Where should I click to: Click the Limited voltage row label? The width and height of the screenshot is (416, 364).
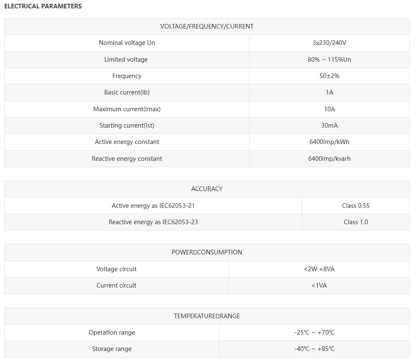tap(126, 60)
